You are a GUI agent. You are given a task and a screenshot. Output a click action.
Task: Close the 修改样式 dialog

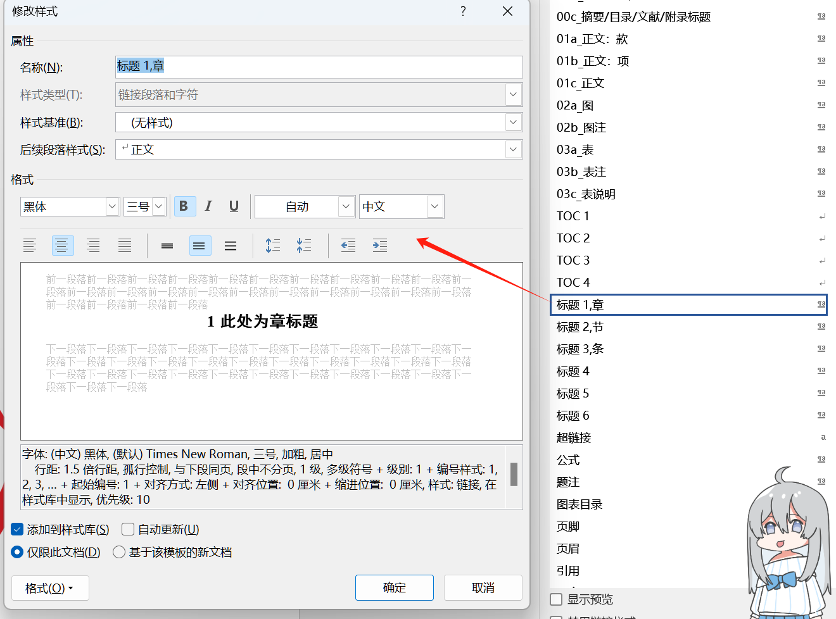click(x=507, y=11)
